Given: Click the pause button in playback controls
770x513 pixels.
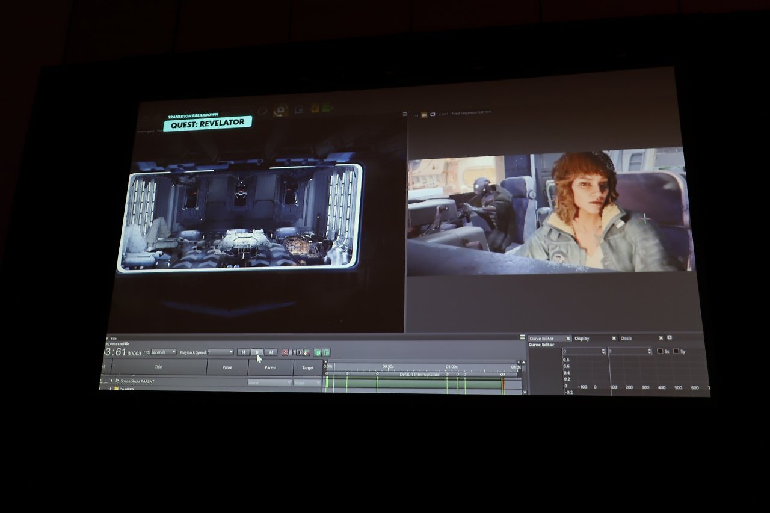Looking at the screenshot, I should point(257,352).
